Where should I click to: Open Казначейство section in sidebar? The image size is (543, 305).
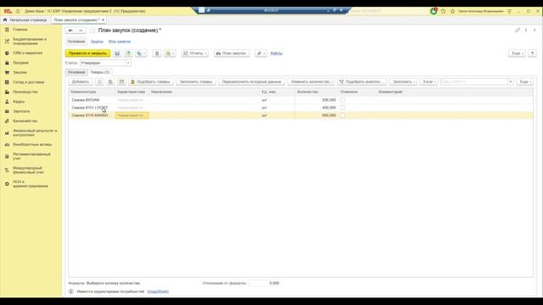(25, 121)
